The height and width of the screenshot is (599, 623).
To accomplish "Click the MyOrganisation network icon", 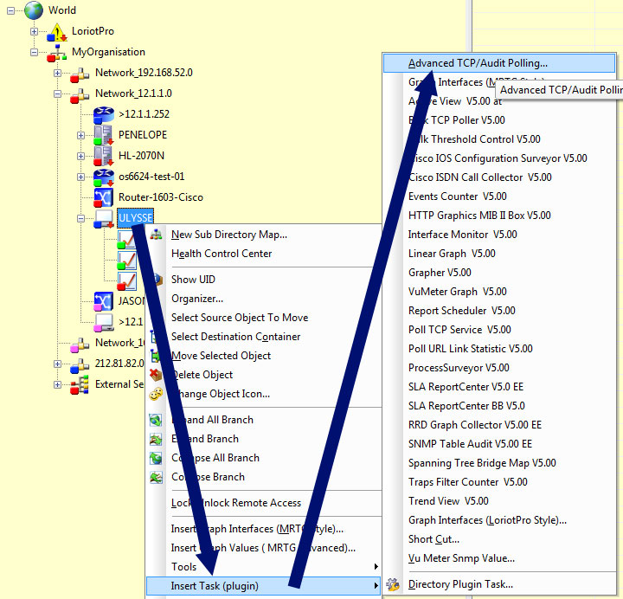I will pyautogui.click(x=57, y=53).
